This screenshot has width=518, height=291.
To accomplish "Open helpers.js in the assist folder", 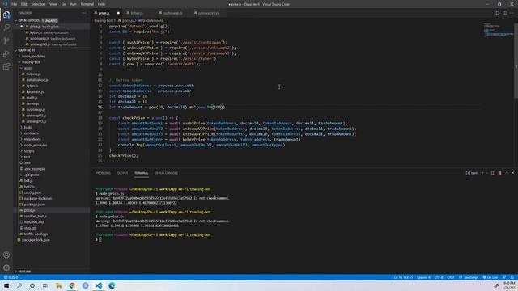I will click(x=34, y=74).
